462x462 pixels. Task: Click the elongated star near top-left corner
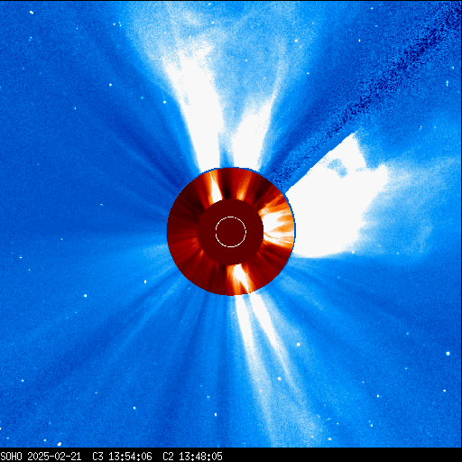32,13
